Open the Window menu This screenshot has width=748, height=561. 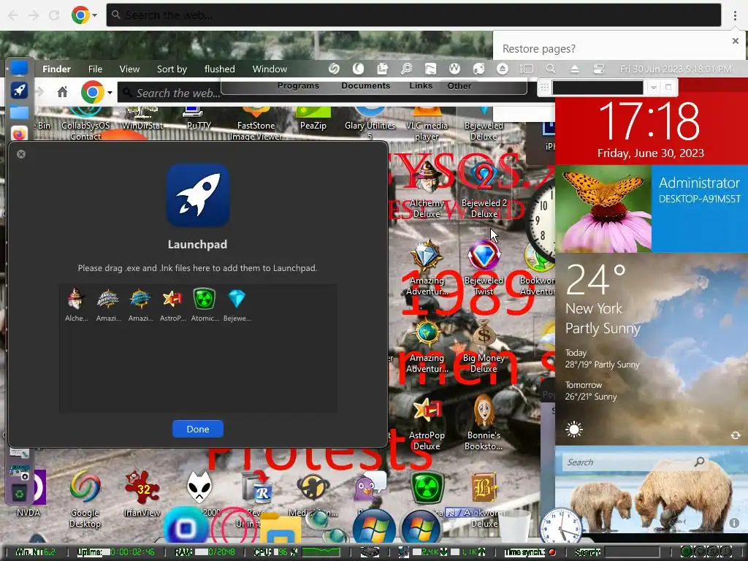(270, 69)
